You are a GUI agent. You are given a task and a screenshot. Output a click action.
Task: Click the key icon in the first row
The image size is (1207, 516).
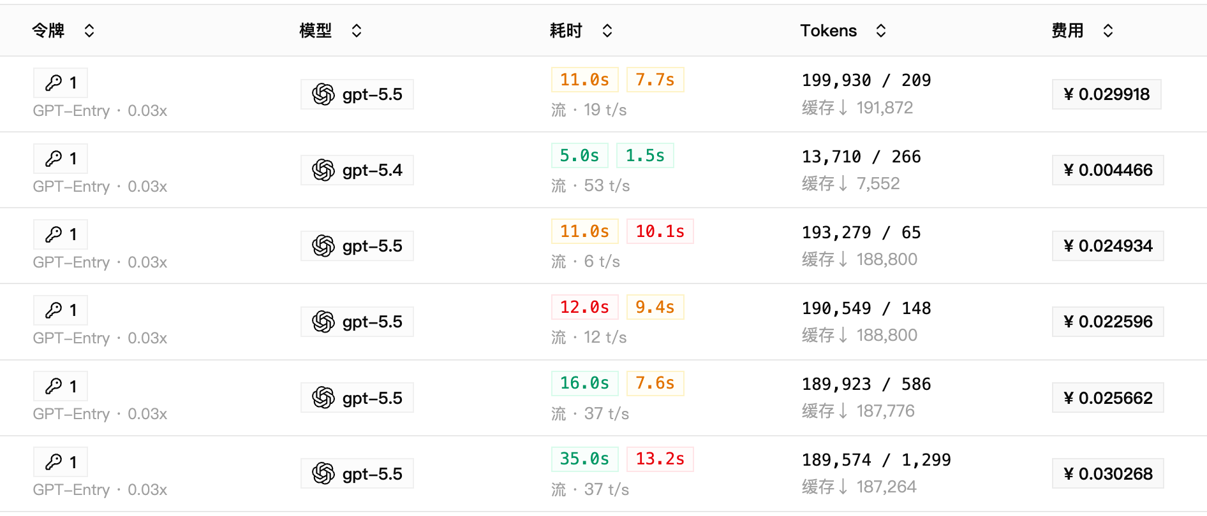coord(54,83)
